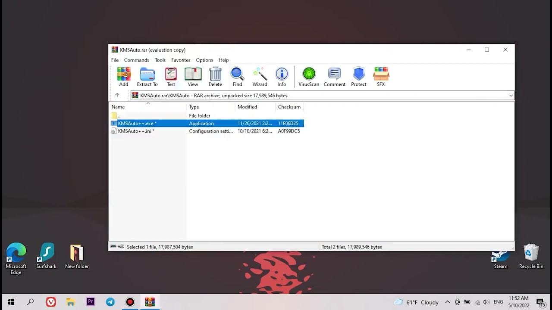Sort by Name column header
The image size is (552, 310).
click(x=148, y=107)
